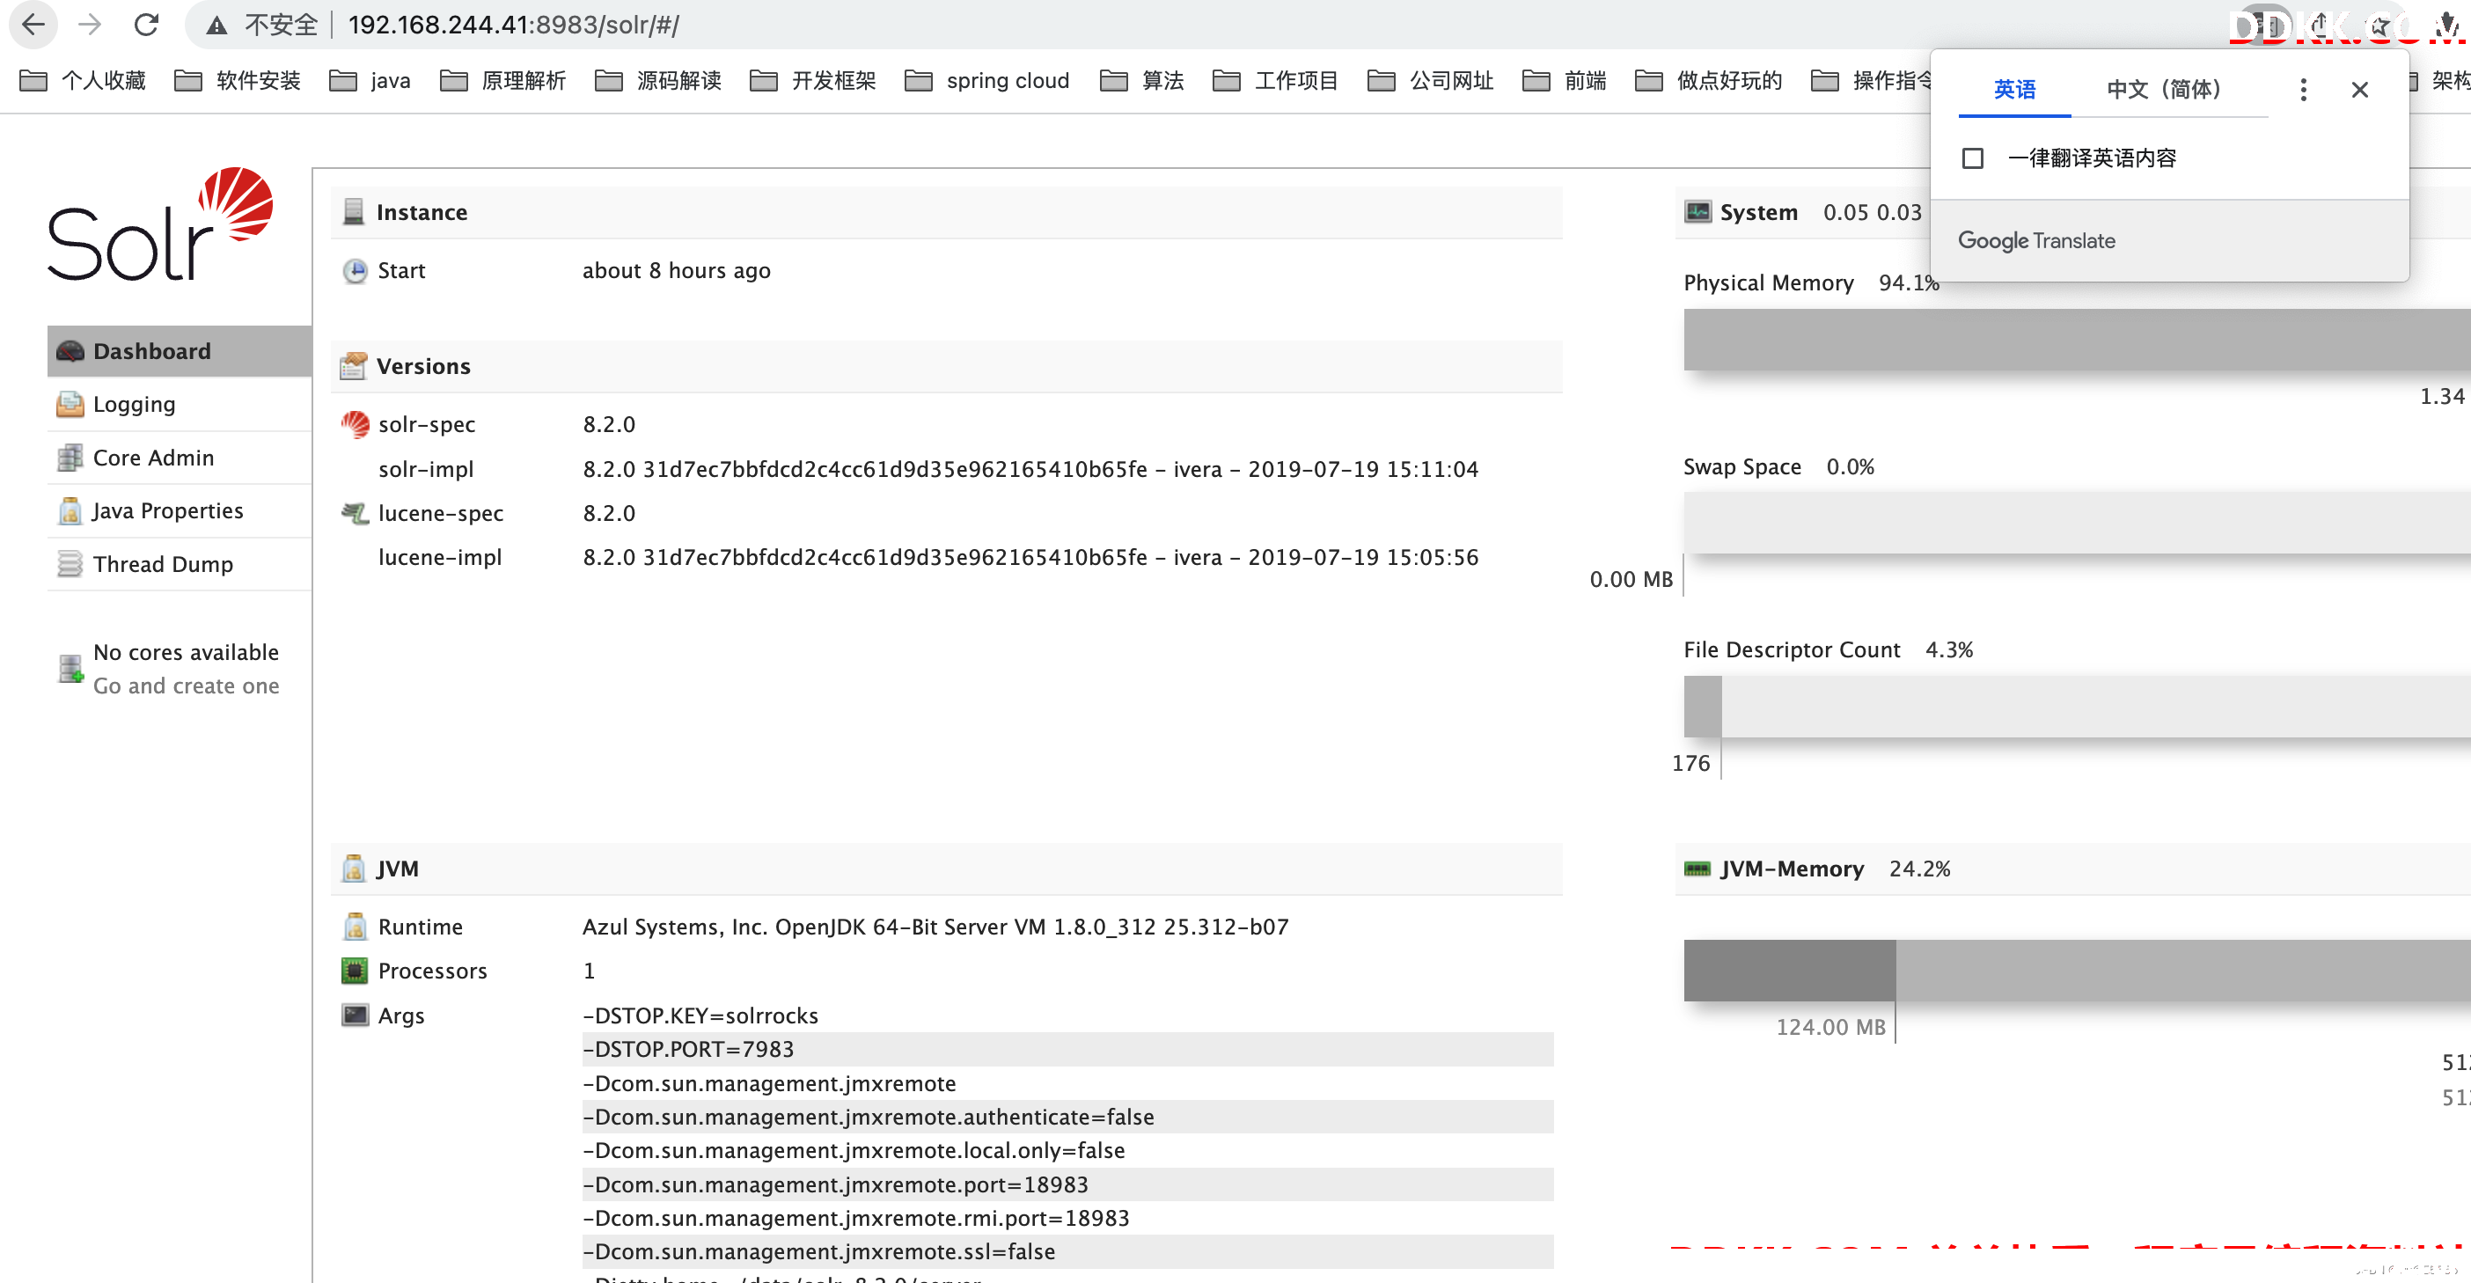
Task: Open the 公司网址 bookmark folder
Action: point(1431,81)
